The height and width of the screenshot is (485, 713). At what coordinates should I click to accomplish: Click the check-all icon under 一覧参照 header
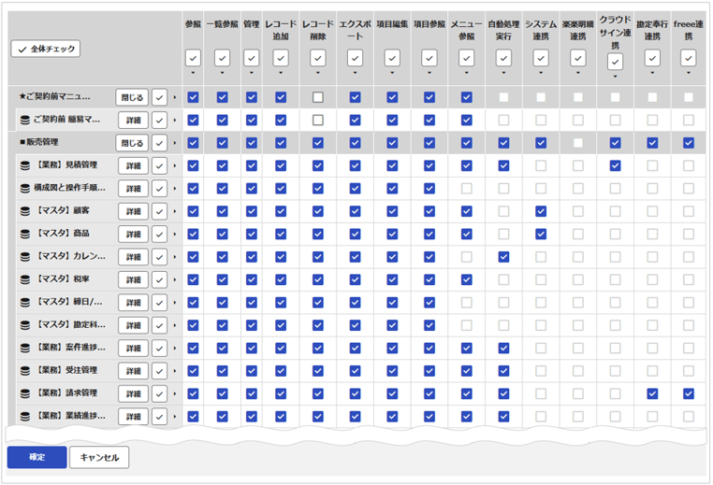click(x=223, y=58)
